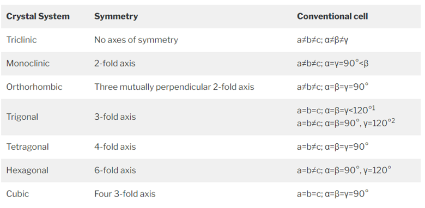The image size is (425, 208).
Task: Click footnote 1 superscript in Trigonal cell
Action: tap(373, 108)
